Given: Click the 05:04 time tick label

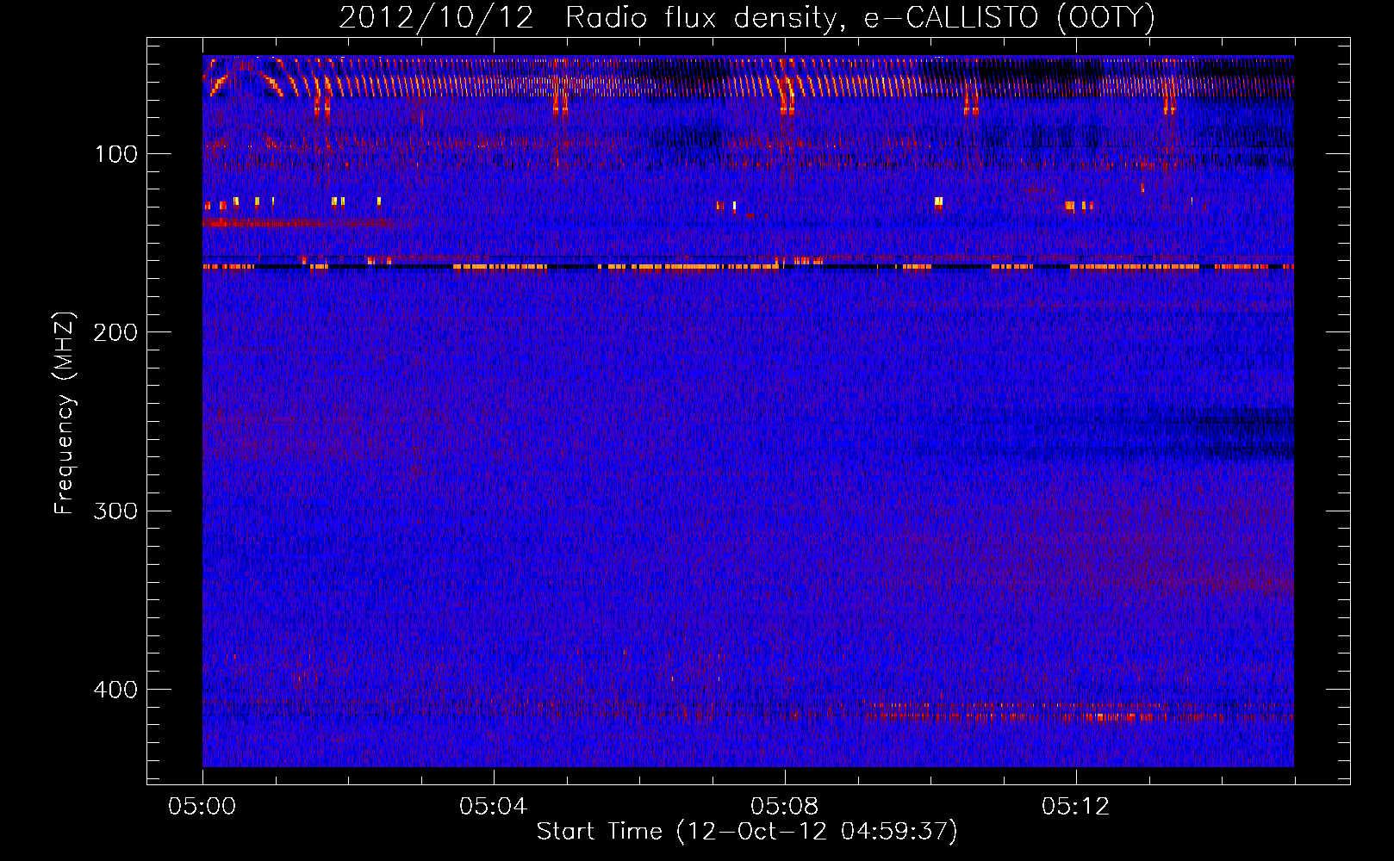Looking at the screenshot, I should click(x=494, y=807).
